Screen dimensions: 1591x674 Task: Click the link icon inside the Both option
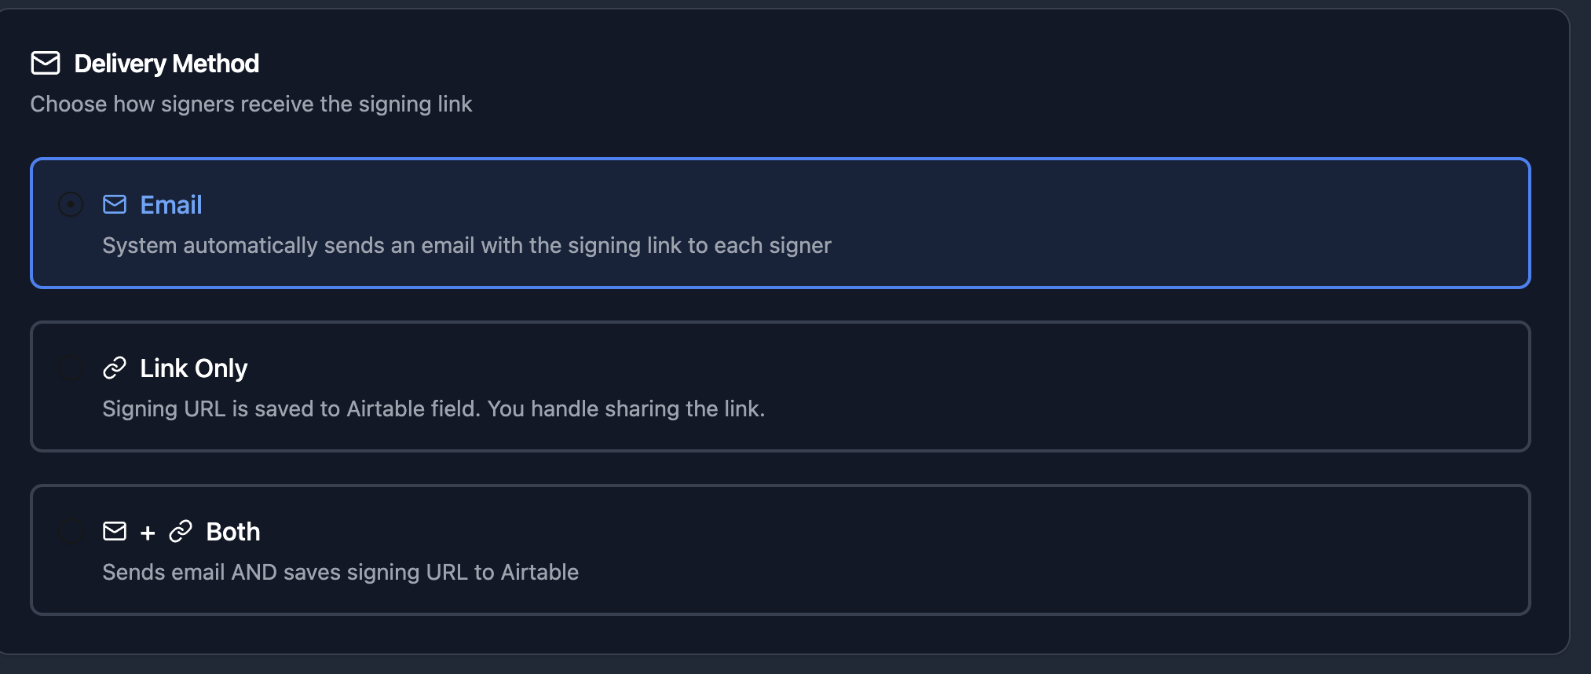point(180,531)
